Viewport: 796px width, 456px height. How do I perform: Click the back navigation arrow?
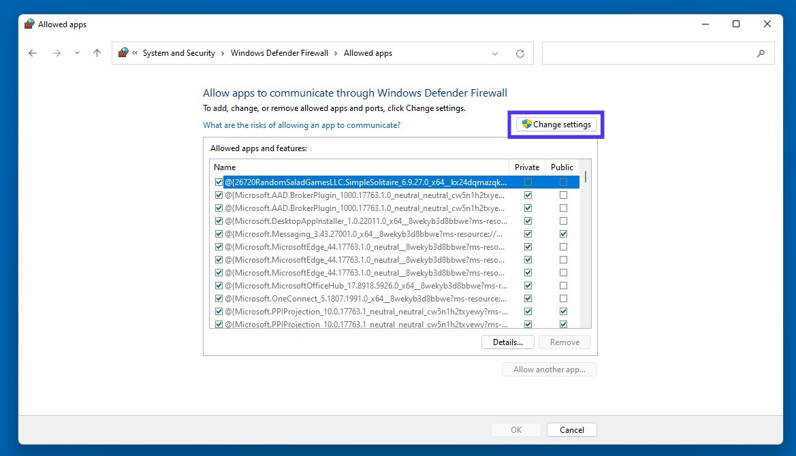[32, 53]
